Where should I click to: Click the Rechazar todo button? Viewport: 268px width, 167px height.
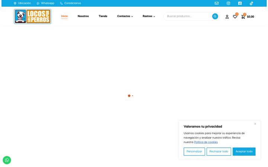tap(218, 151)
